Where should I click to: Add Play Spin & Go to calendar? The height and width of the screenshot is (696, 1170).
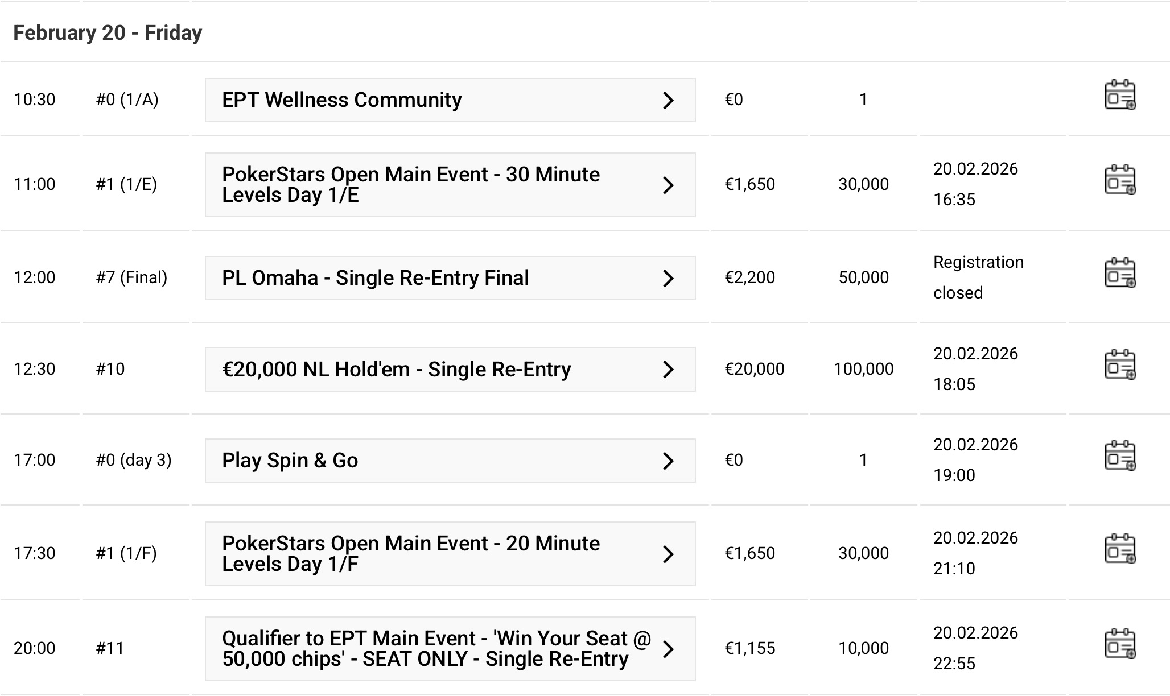click(1119, 455)
